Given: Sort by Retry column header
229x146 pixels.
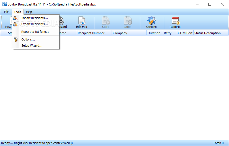Looking at the screenshot, I should pyautogui.click(x=170, y=33).
